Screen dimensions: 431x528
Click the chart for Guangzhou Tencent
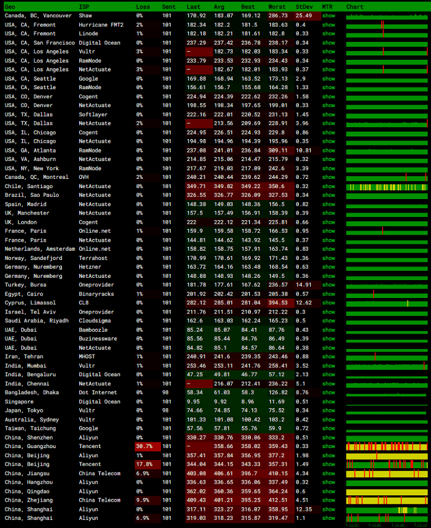click(x=387, y=446)
